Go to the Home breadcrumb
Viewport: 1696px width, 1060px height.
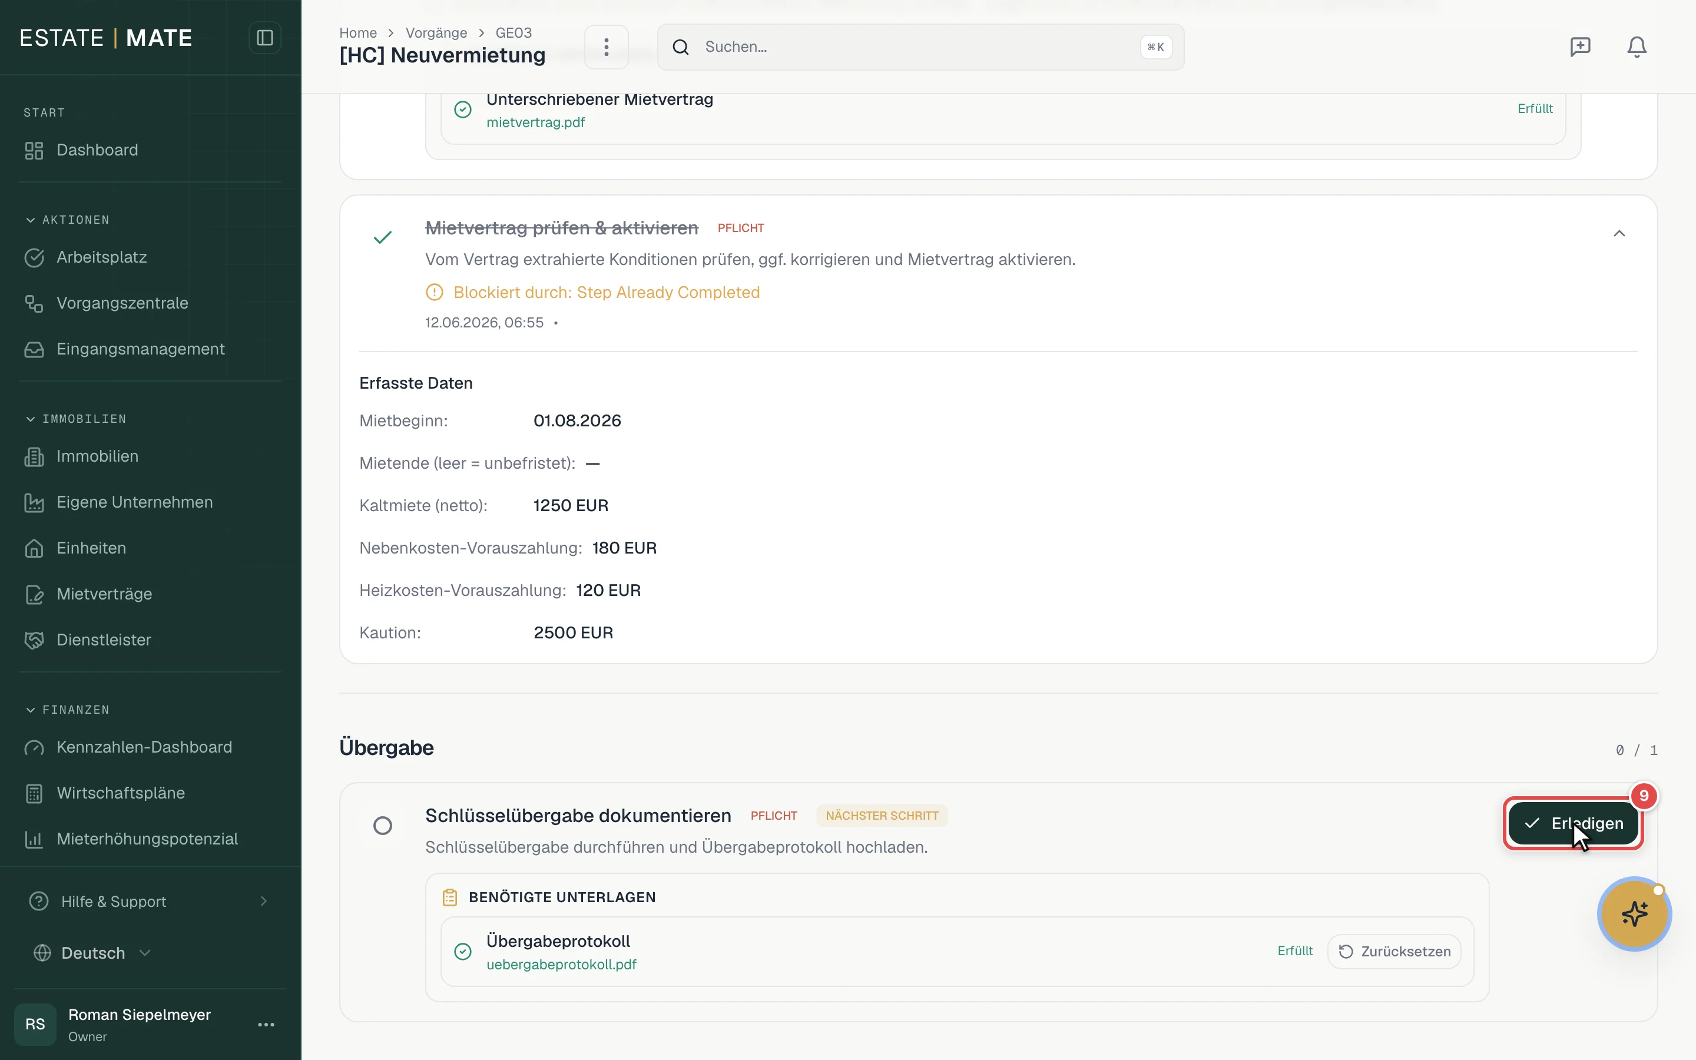pyautogui.click(x=358, y=33)
